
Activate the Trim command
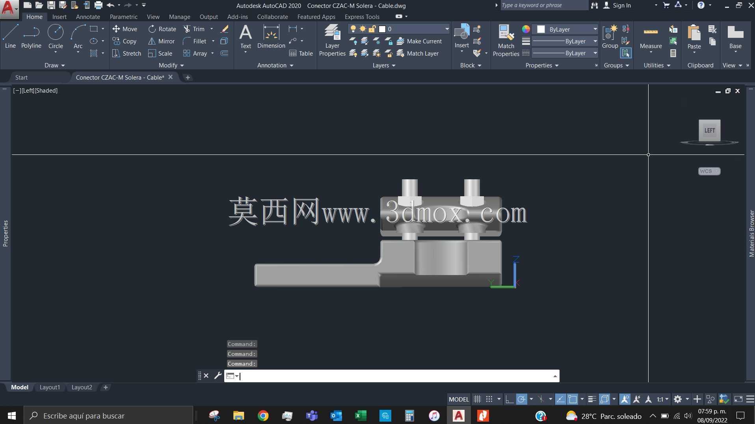pos(194,29)
